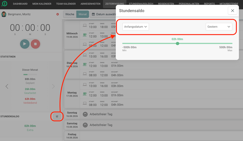Close the Stundensaldo dialog
This screenshot has width=243, height=141.
(232, 10)
